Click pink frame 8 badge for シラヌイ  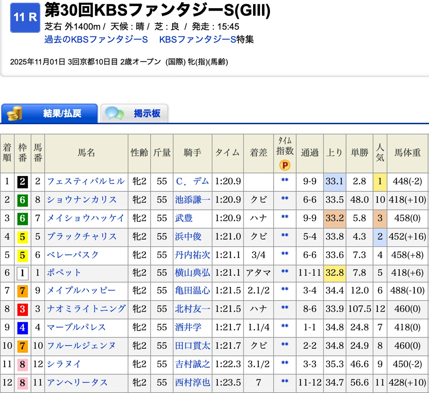coord(23,364)
